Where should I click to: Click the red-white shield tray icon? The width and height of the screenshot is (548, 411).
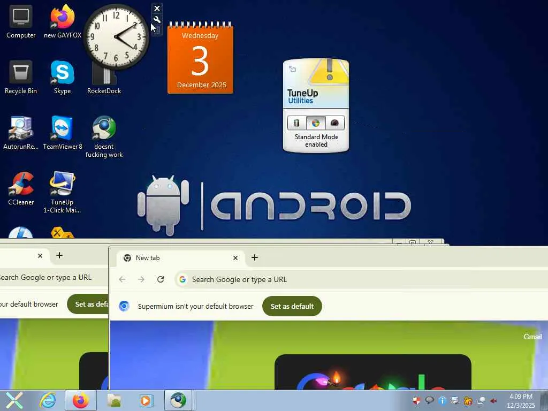click(416, 400)
